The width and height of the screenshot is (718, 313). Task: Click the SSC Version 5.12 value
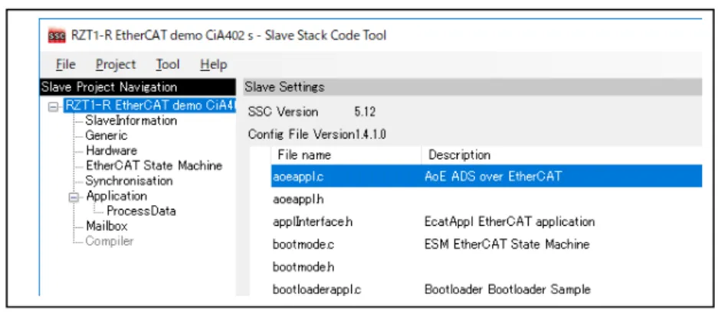(x=365, y=112)
